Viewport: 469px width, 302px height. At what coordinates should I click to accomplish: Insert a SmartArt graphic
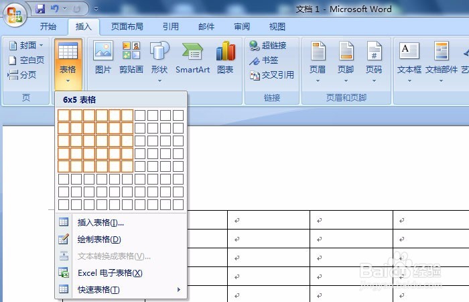(x=193, y=58)
